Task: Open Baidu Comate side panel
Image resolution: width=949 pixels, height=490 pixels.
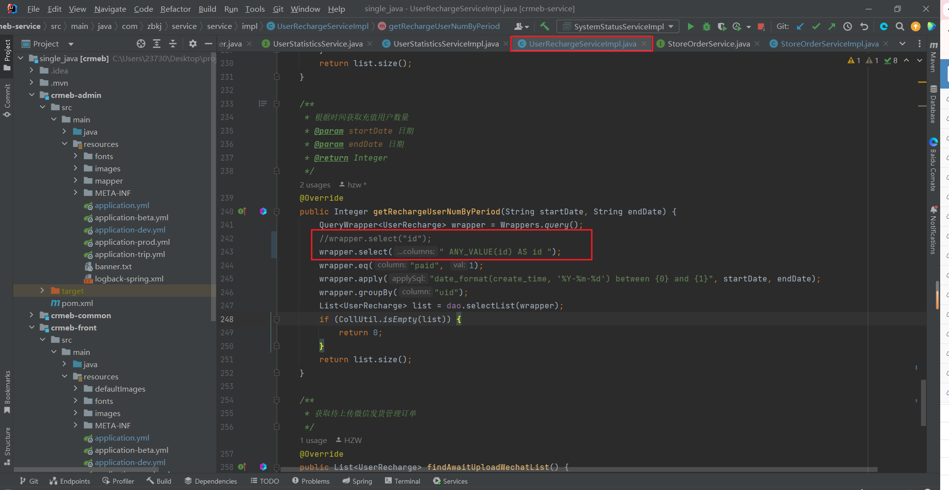Action: 933,164
